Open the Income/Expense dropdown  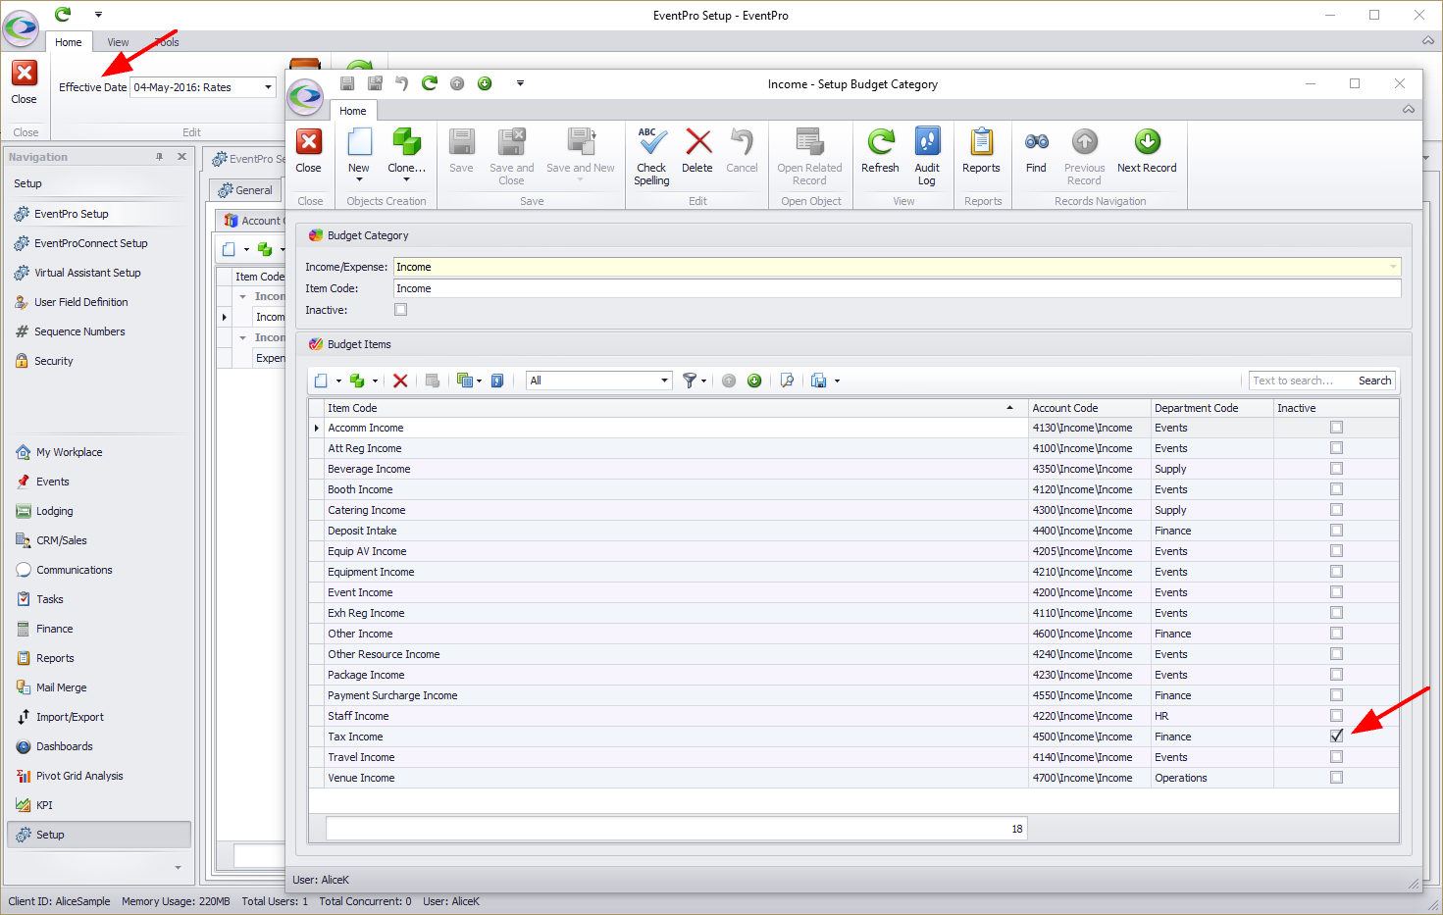tap(1393, 267)
